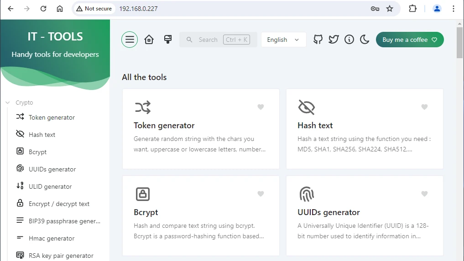Viewport: 464px width, 261px height.
Task: Favorite the Hash text card heart
Action: click(424, 107)
